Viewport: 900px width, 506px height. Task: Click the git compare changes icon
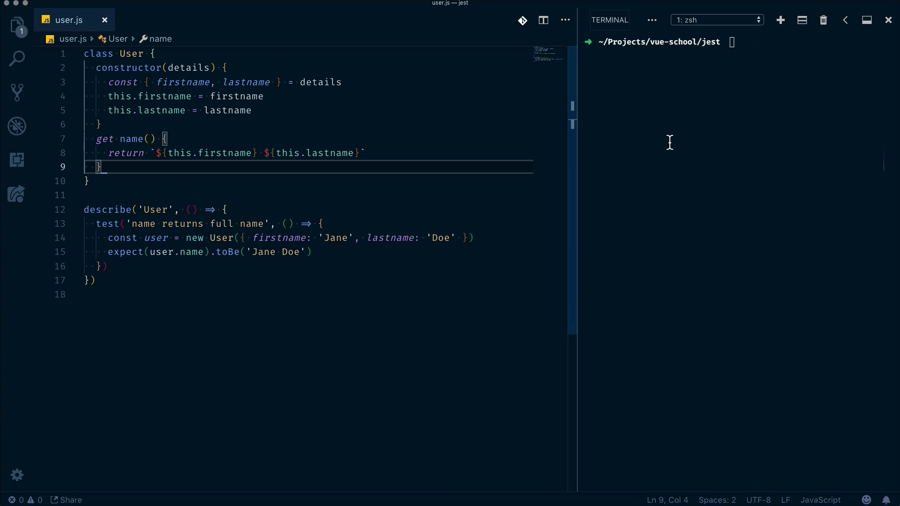pyautogui.click(x=522, y=20)
